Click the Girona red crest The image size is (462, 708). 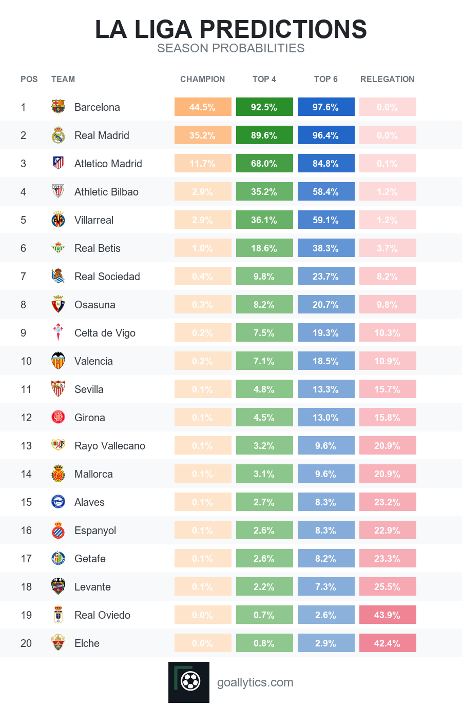tap(59, 417)
